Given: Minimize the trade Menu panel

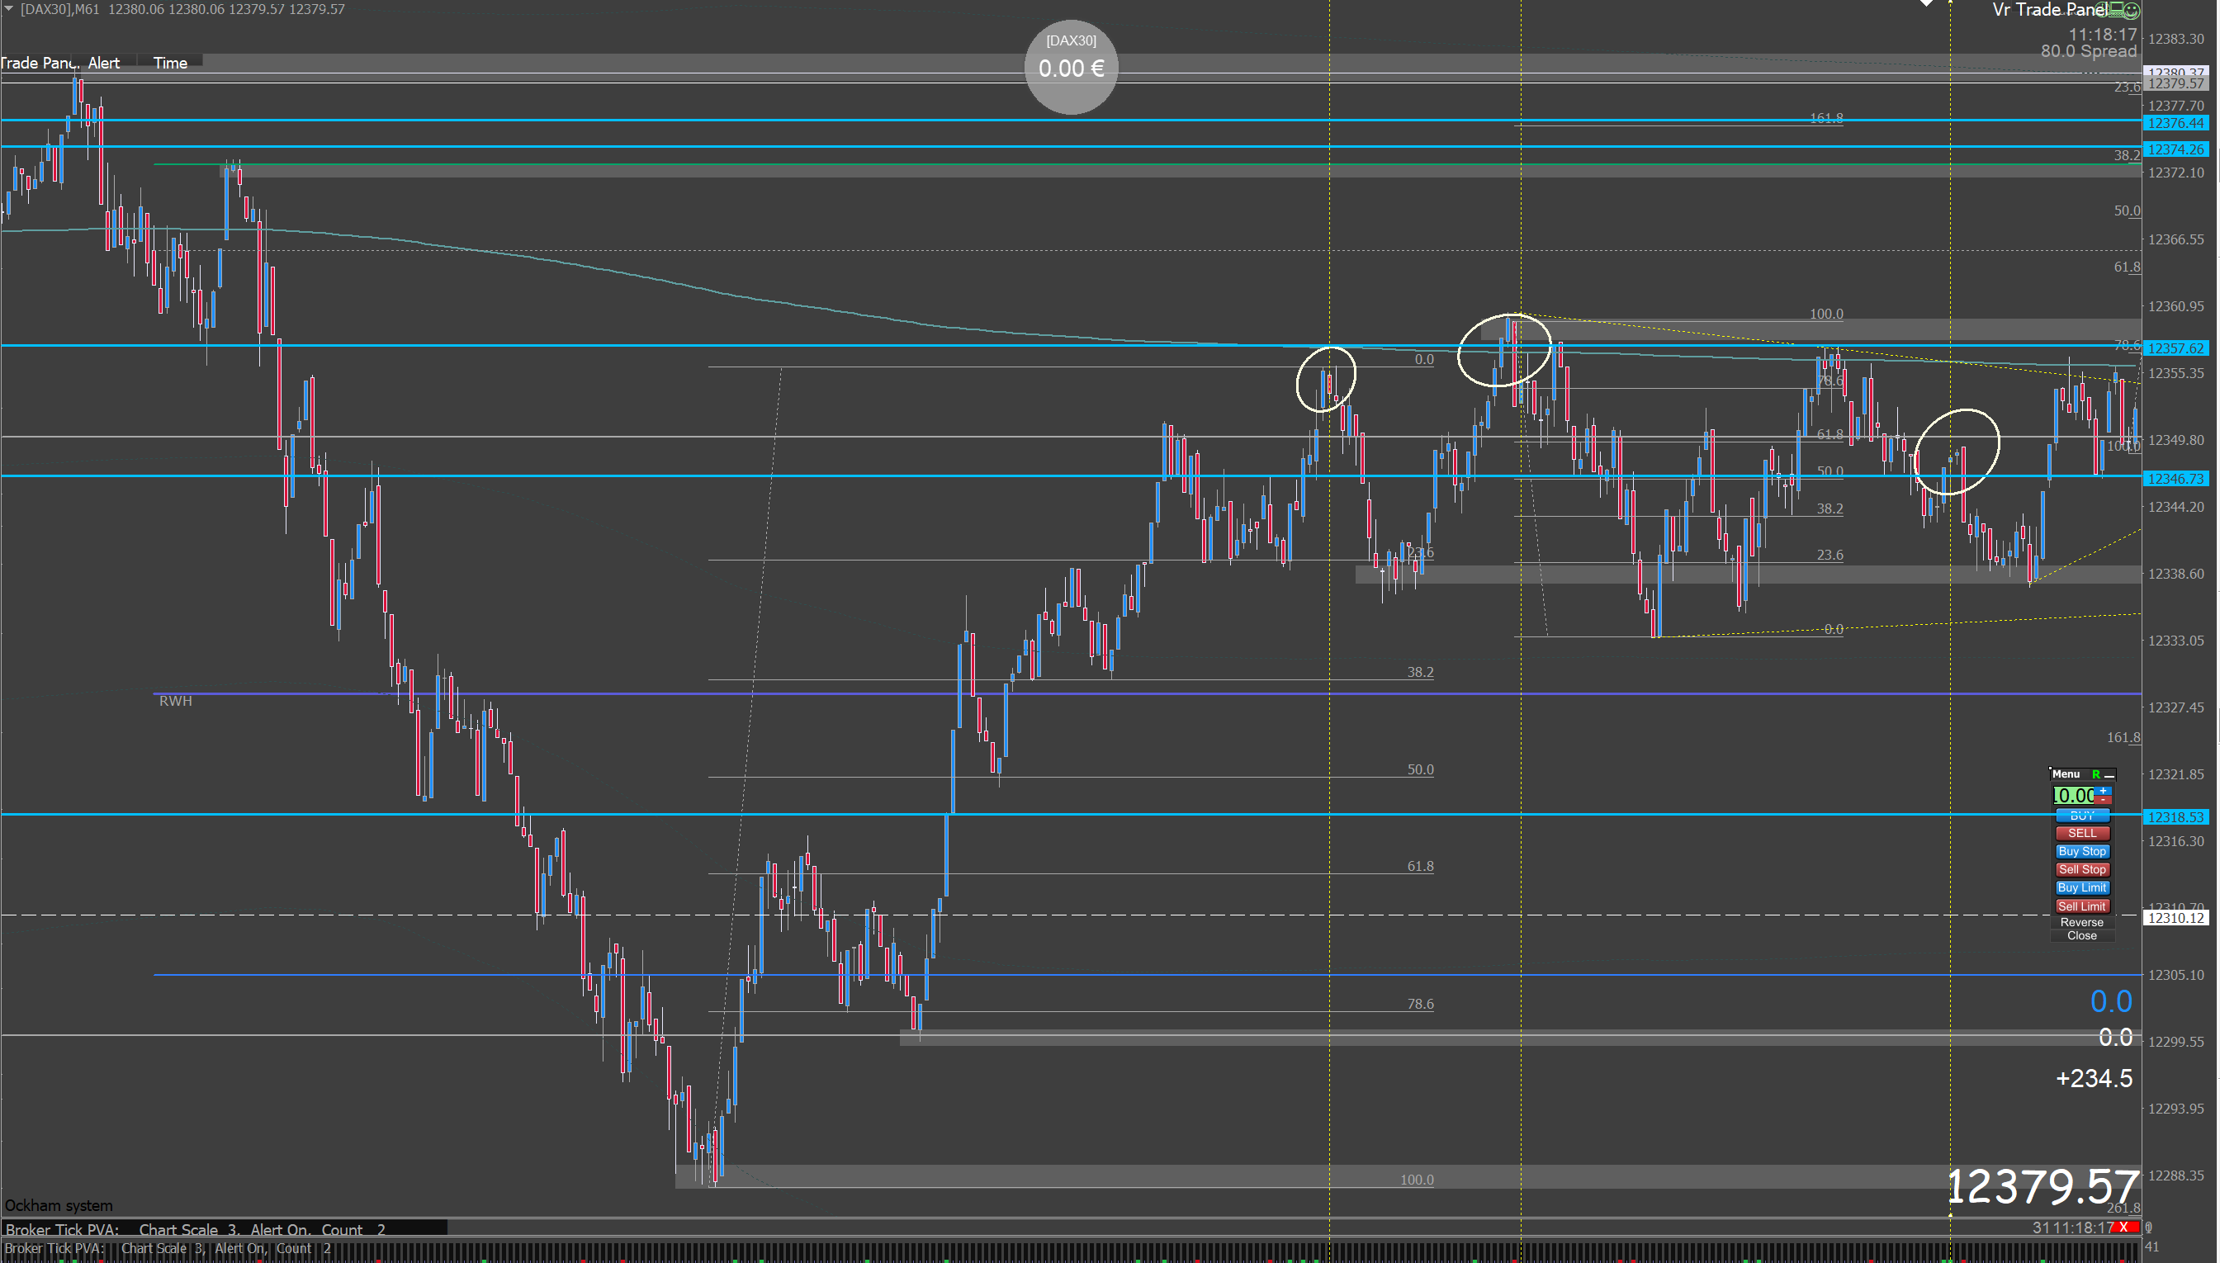Looking at the screenshot, I should point(2110,776).
